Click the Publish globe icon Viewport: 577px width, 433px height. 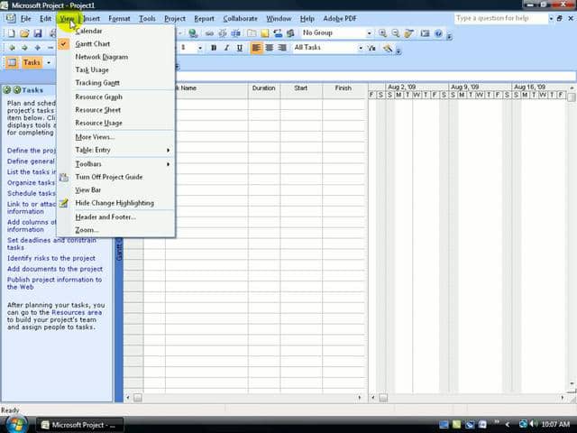tap(193, 33)
